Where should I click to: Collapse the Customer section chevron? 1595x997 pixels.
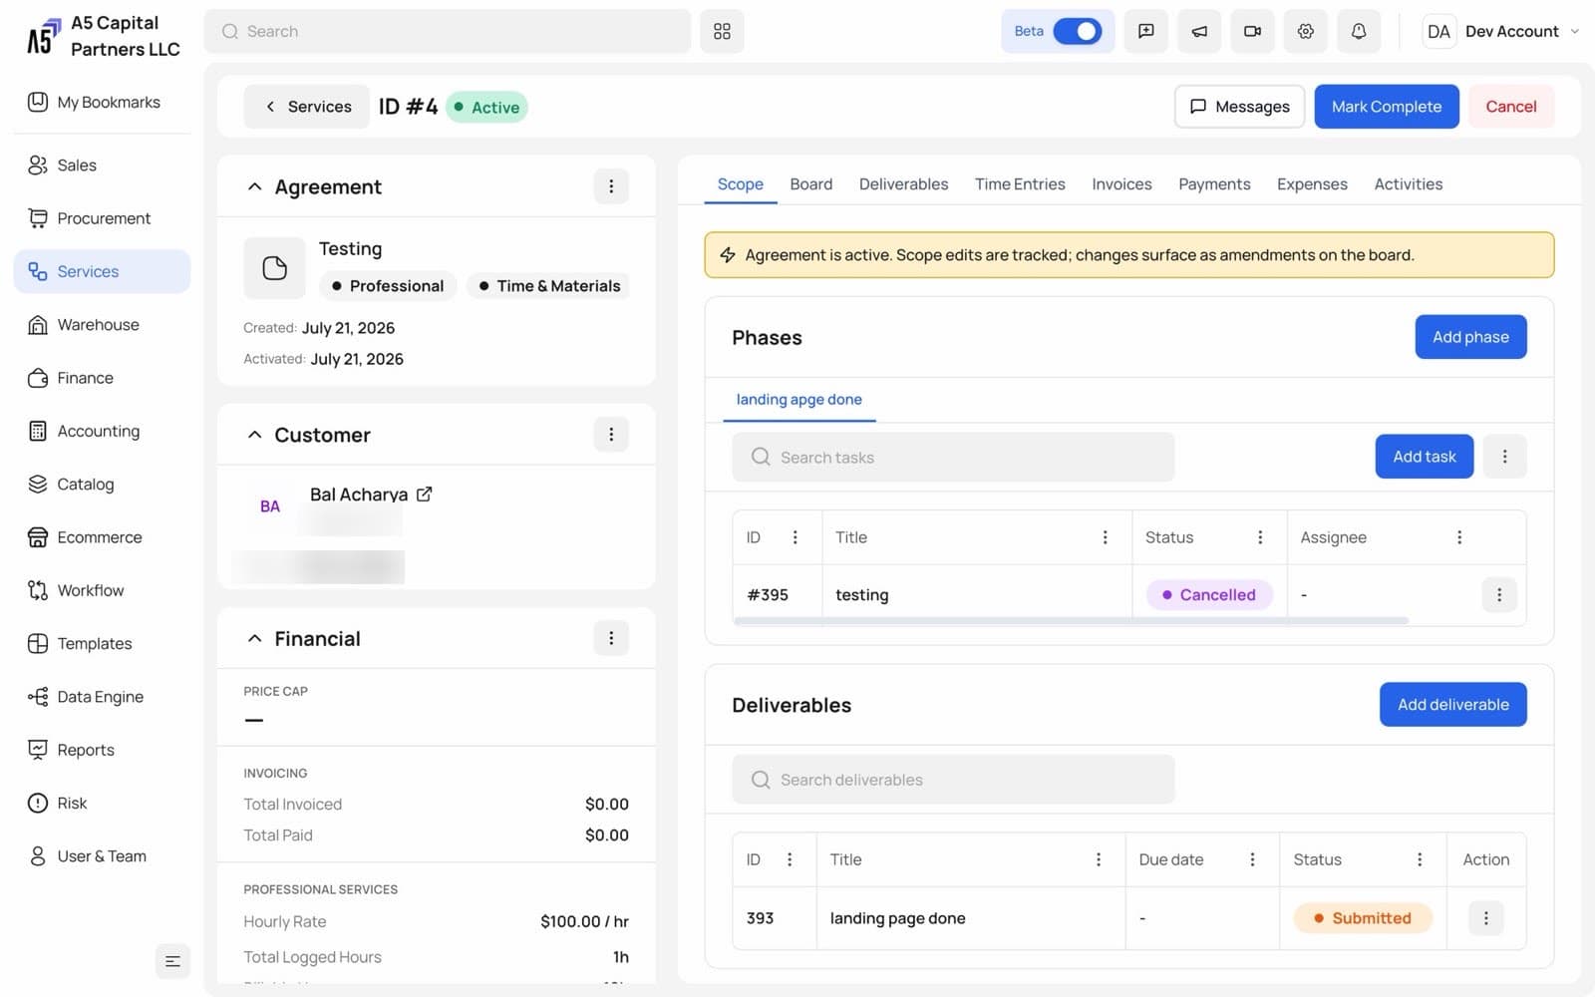pyautogui.click(x=254, y=435)
